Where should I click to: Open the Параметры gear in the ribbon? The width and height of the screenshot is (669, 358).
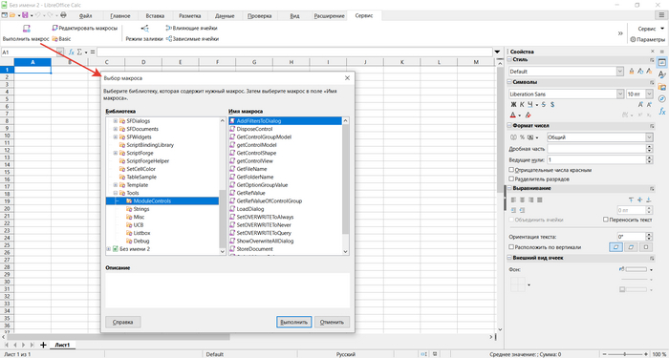(x=647, y=39)
